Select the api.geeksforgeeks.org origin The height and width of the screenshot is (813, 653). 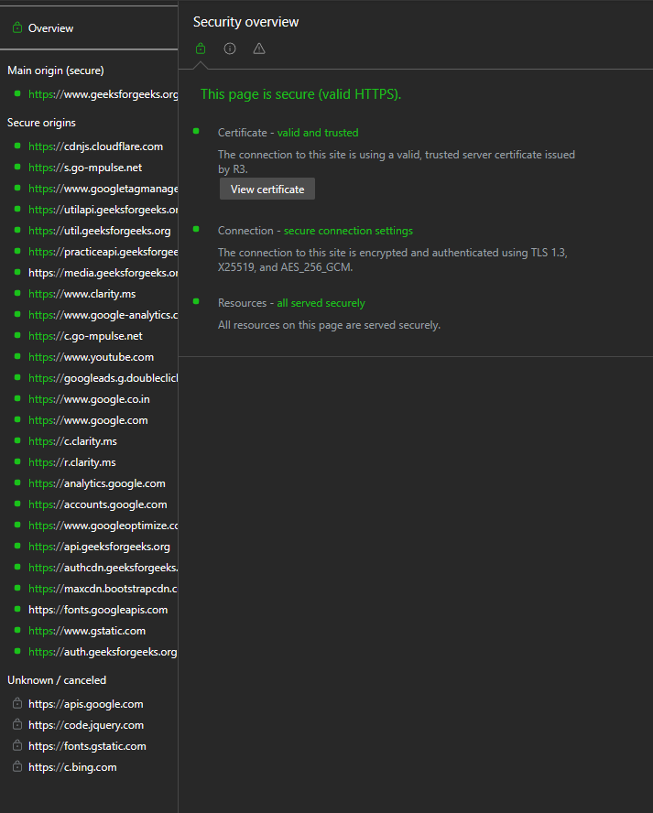click(x=99, y=547)
